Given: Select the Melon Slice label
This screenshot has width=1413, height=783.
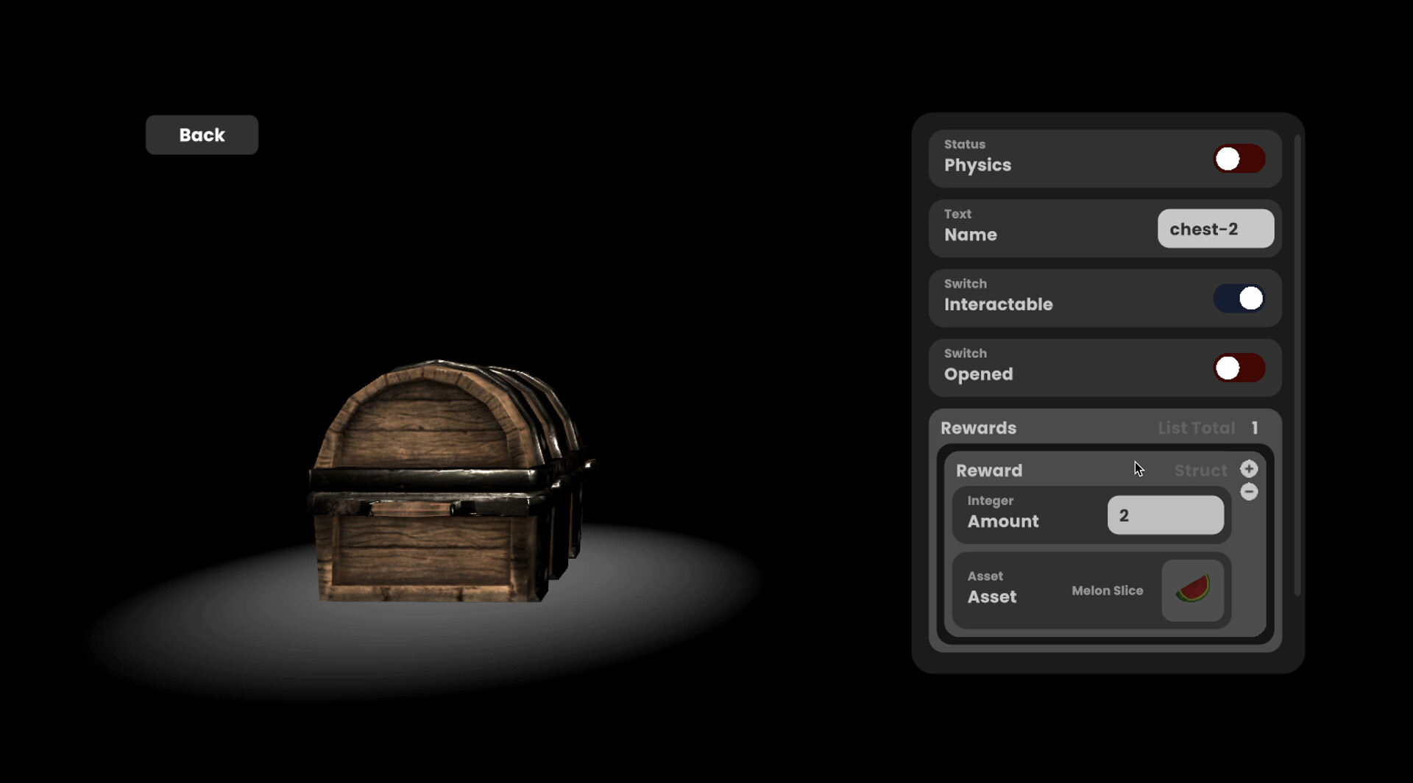Looking at the screenshot, I should tap(1107, 590).
